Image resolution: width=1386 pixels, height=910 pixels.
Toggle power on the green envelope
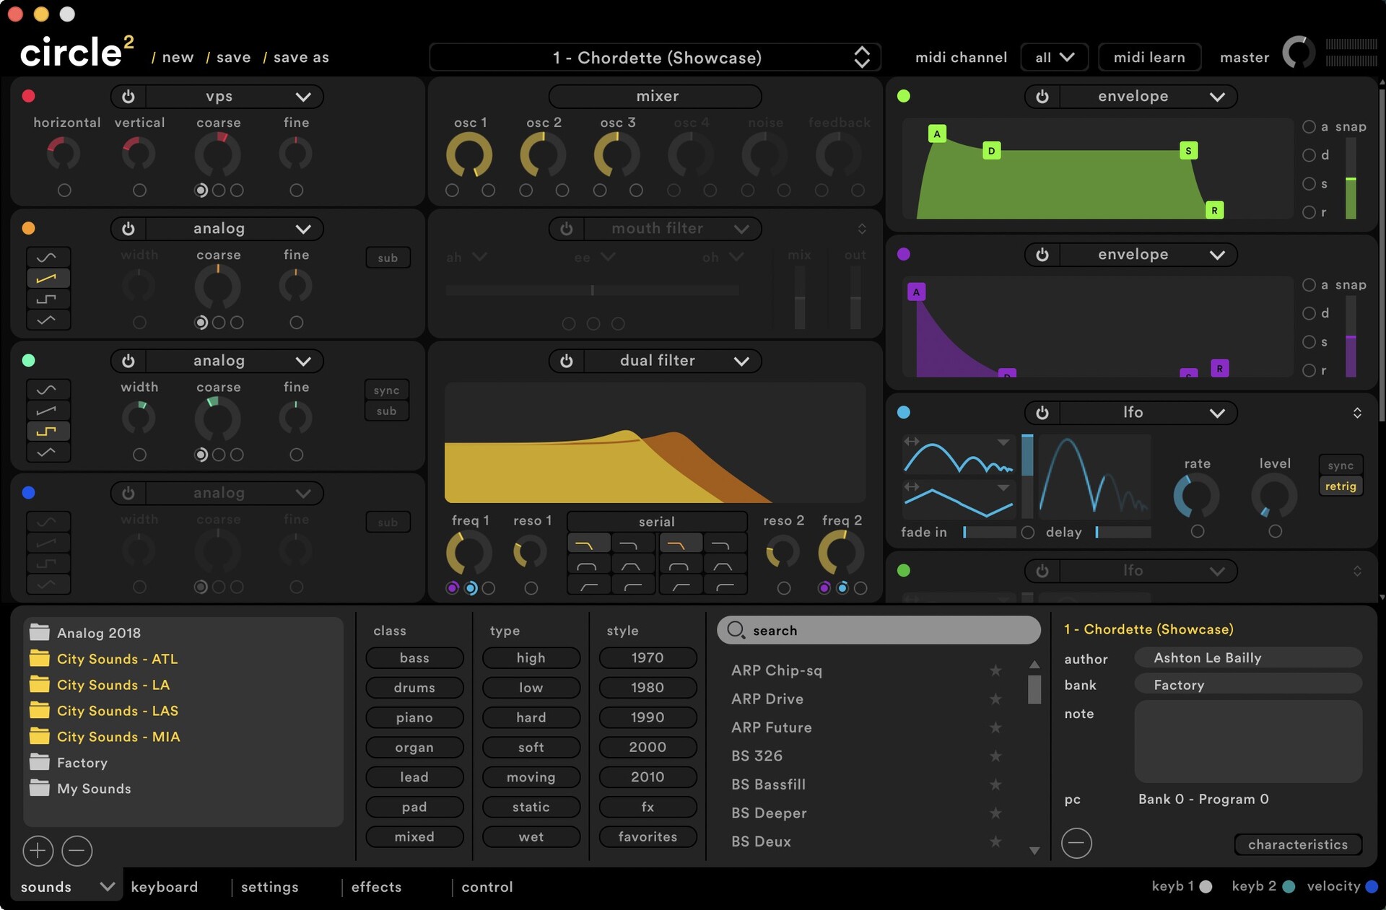pyautogui.click(x=1042, y=97)
